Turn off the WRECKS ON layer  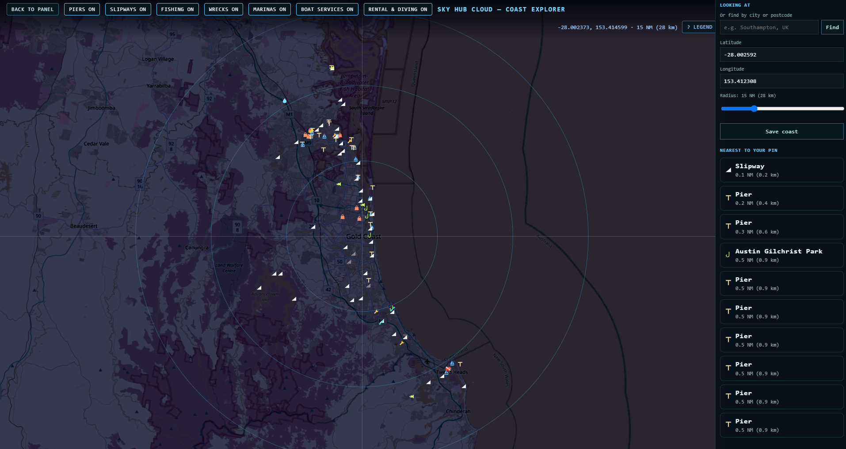tap(223, 9)
